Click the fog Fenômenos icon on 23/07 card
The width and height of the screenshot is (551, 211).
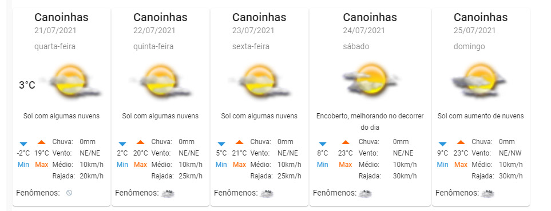coord(267,193)
